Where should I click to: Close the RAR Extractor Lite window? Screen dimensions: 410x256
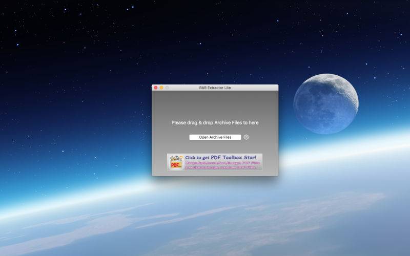156,88
